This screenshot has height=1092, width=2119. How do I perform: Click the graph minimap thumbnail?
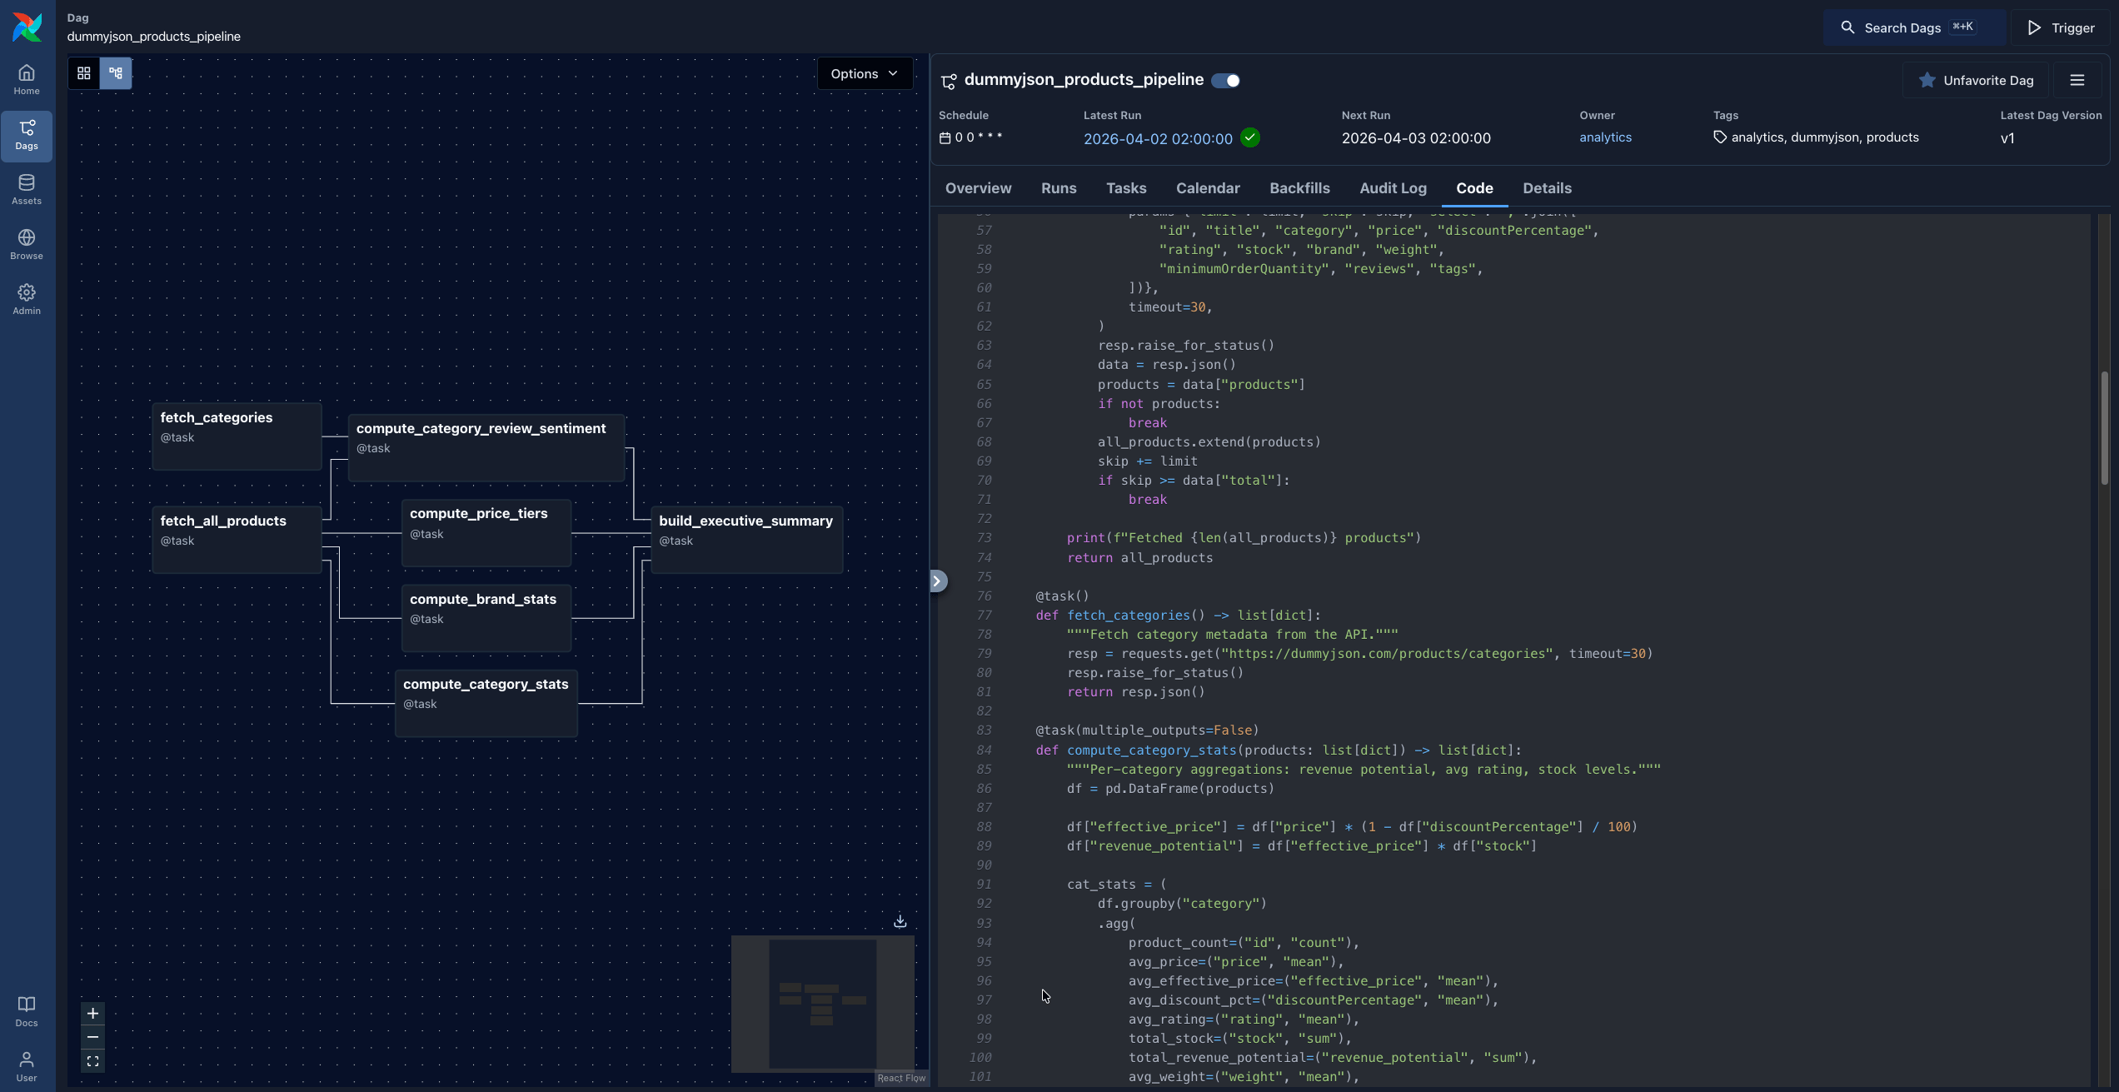[823, 1004]
